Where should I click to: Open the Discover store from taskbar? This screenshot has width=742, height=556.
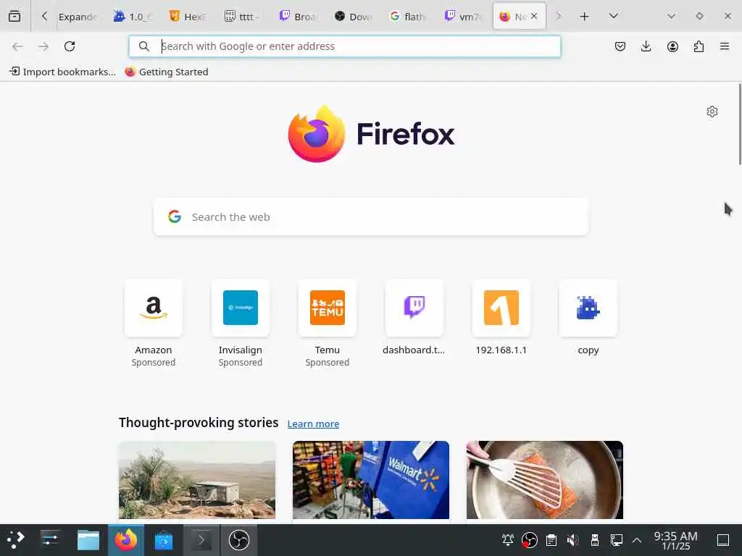tap(164, 540)
